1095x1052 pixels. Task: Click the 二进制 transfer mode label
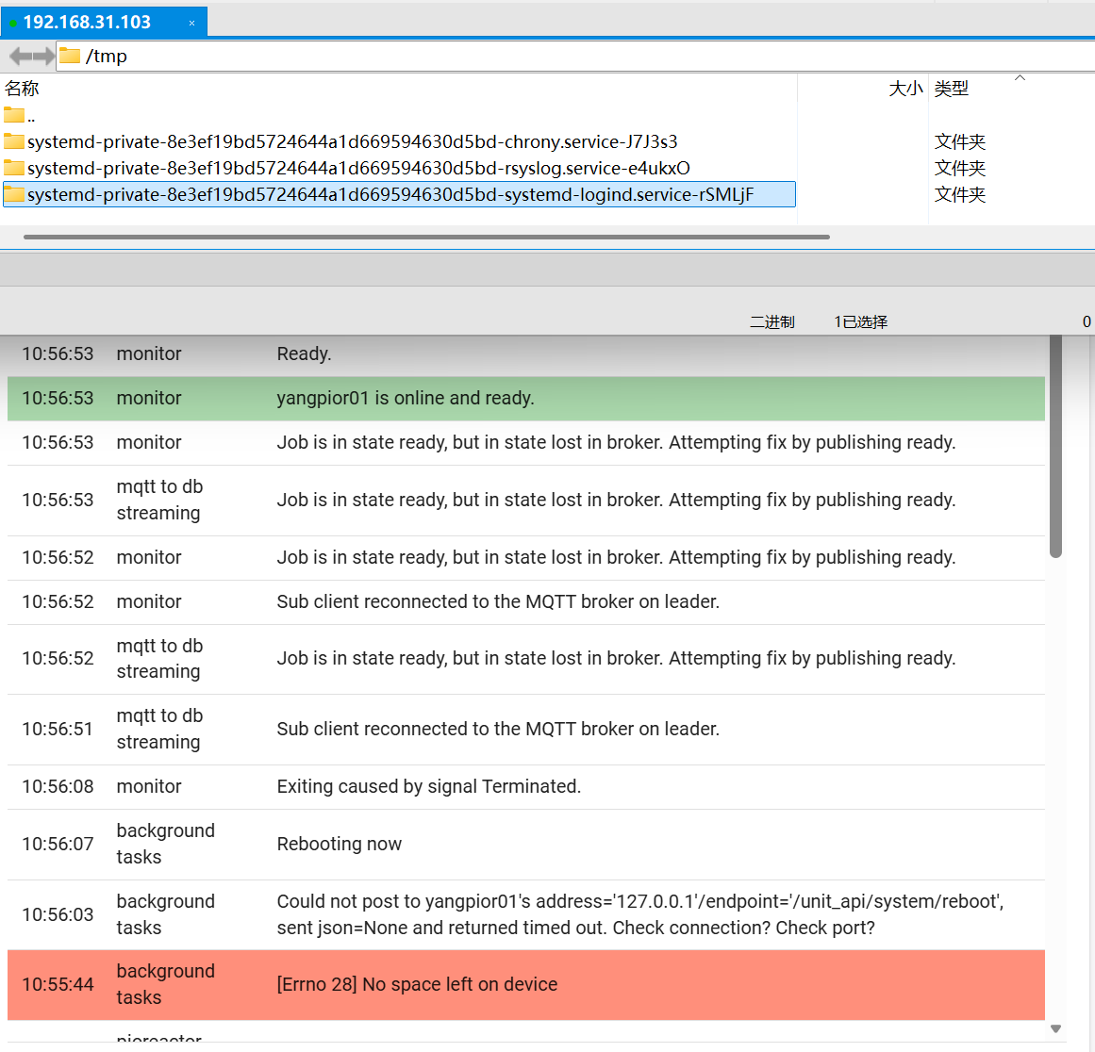[x=771, y=322]
